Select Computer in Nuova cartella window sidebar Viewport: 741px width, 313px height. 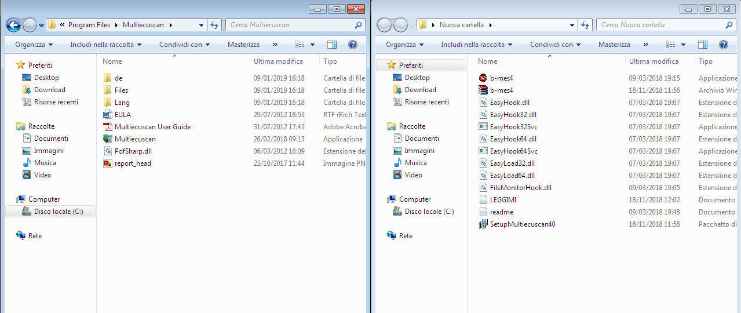tap(415, 199)
